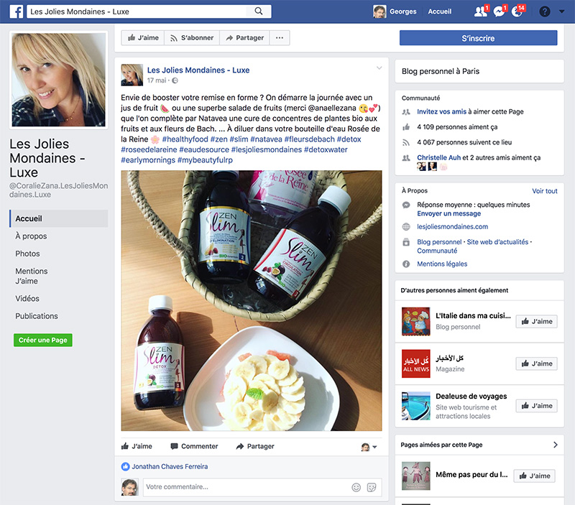Like the post with J'aime below photo

pos(137,446)
